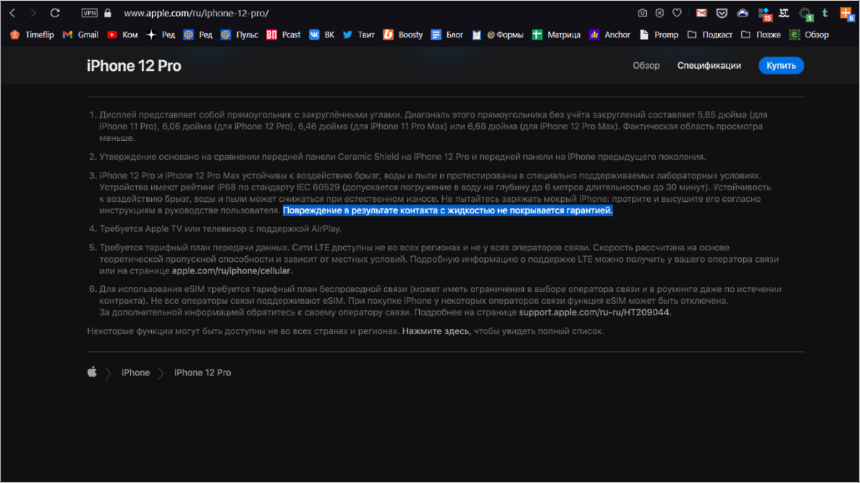Viewport: 860px width, 483px height.
Task: Bookmark page with the heart icon
Action: pyautogui.click(x=677, y=13)
